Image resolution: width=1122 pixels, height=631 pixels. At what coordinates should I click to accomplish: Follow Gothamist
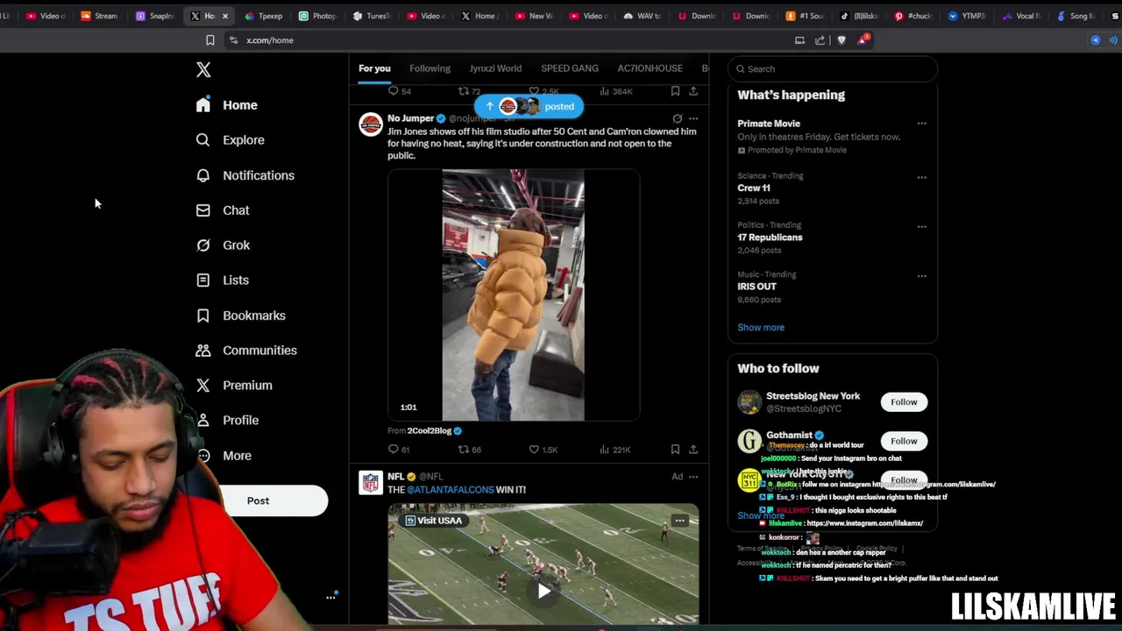(x=904, y=441)
